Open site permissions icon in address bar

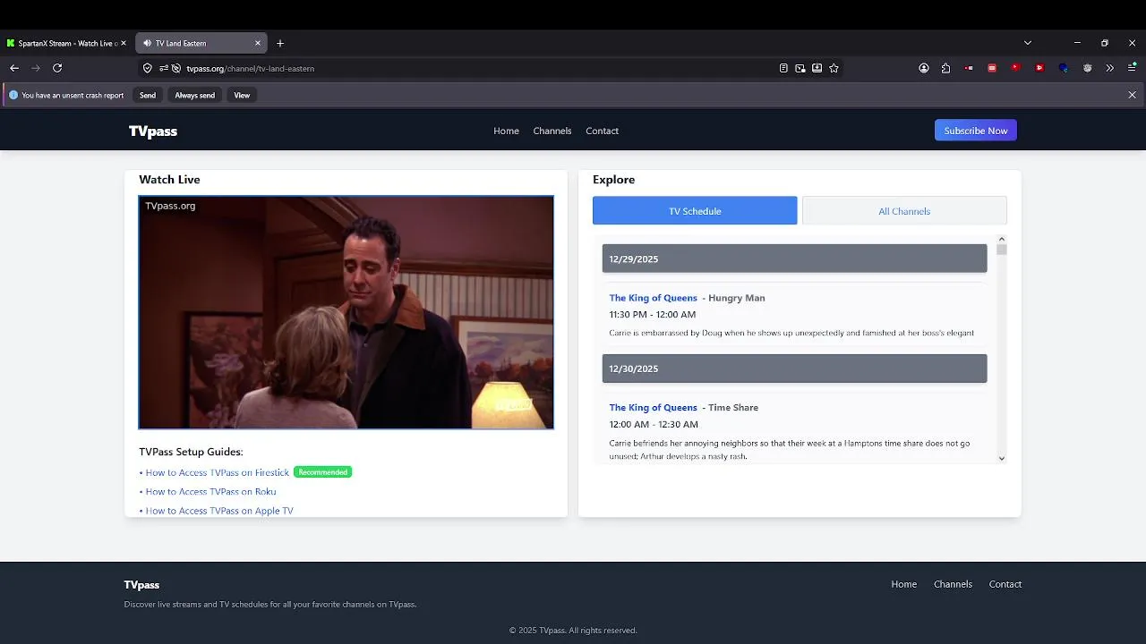click(164, 68)
